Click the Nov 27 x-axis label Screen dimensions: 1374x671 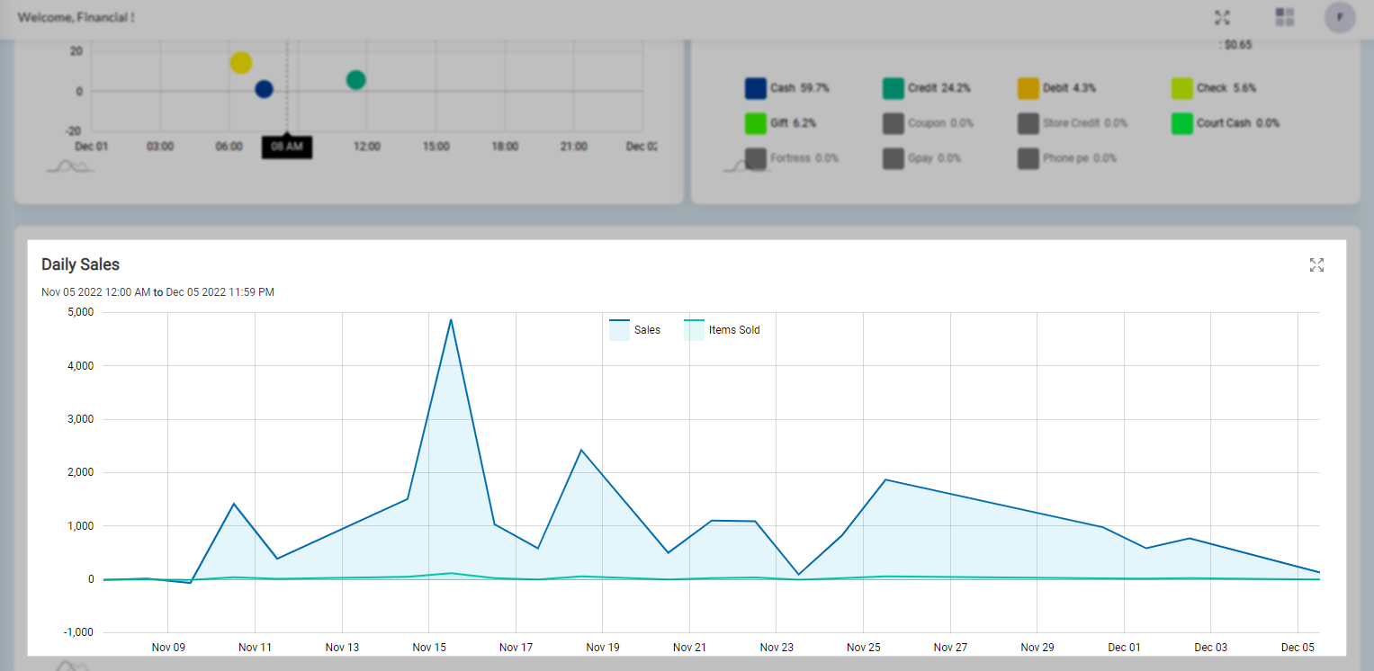click(950, 648)
